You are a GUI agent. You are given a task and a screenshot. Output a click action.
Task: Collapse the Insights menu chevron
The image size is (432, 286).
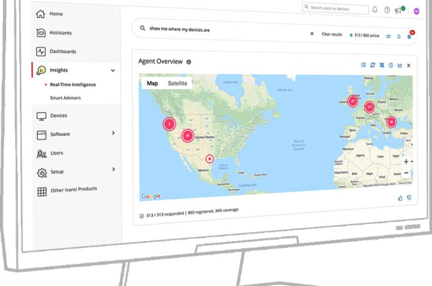[x=112, y=70]
